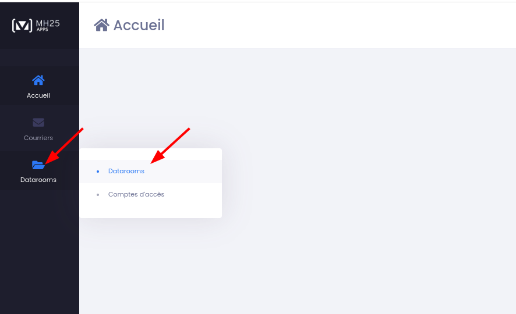The height and width of the screenshot is (314, 516).
Task: Click the dark strip between logo and Accueil item
Action: pos(40,58)
